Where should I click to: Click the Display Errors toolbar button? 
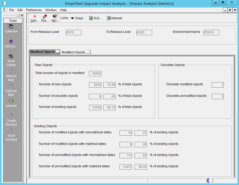coord(45,18)
